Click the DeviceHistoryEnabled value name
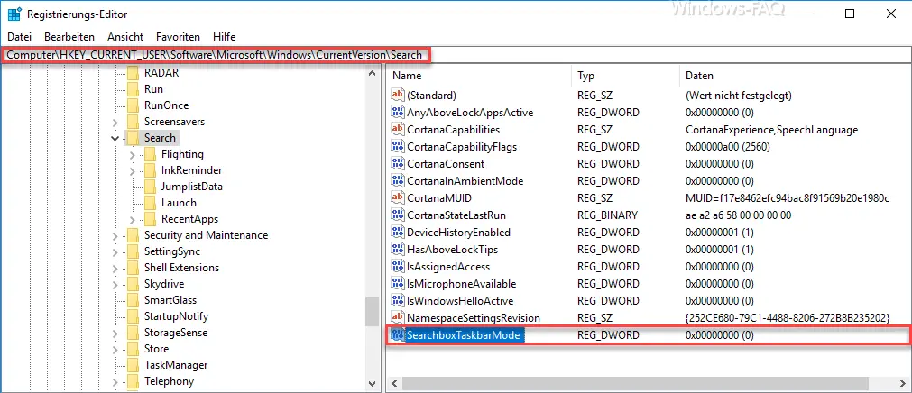 tap(458, 232)
